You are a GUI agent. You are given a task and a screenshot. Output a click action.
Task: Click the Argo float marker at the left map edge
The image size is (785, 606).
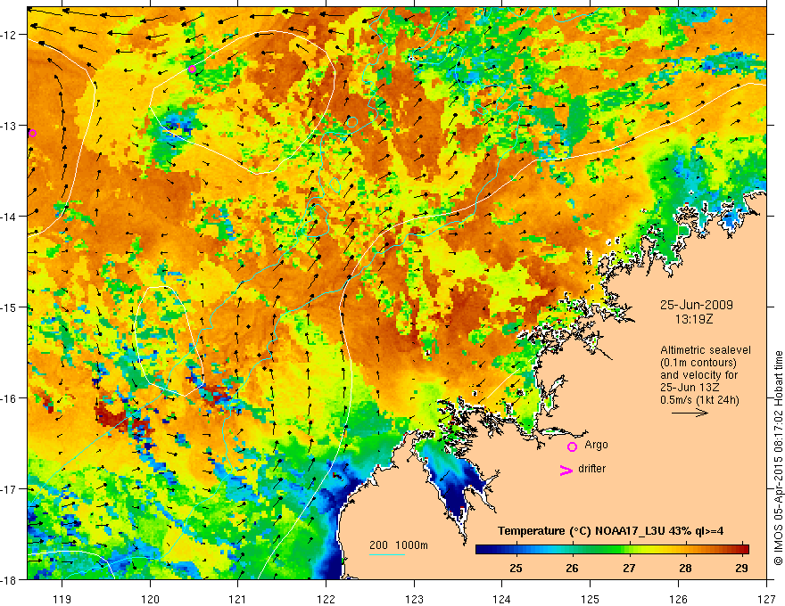click(32, 133)
